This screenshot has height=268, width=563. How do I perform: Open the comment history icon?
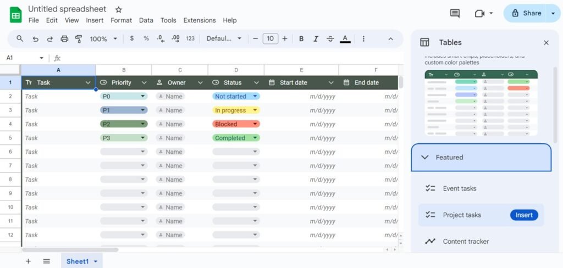click(x=455, y=13)
